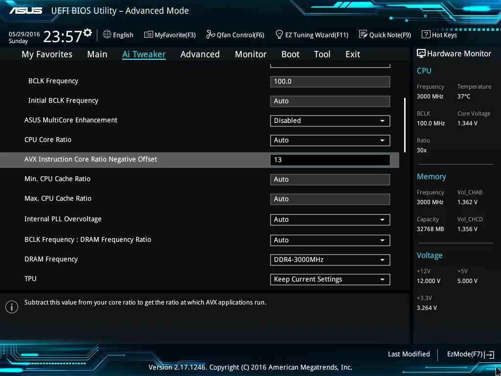Click the memory Capacity 32768 MB value
Image resolution: width=501 pixels, height=376 pixels.
[430, 229]
